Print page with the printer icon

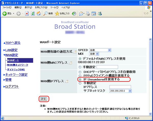[88, 14]
